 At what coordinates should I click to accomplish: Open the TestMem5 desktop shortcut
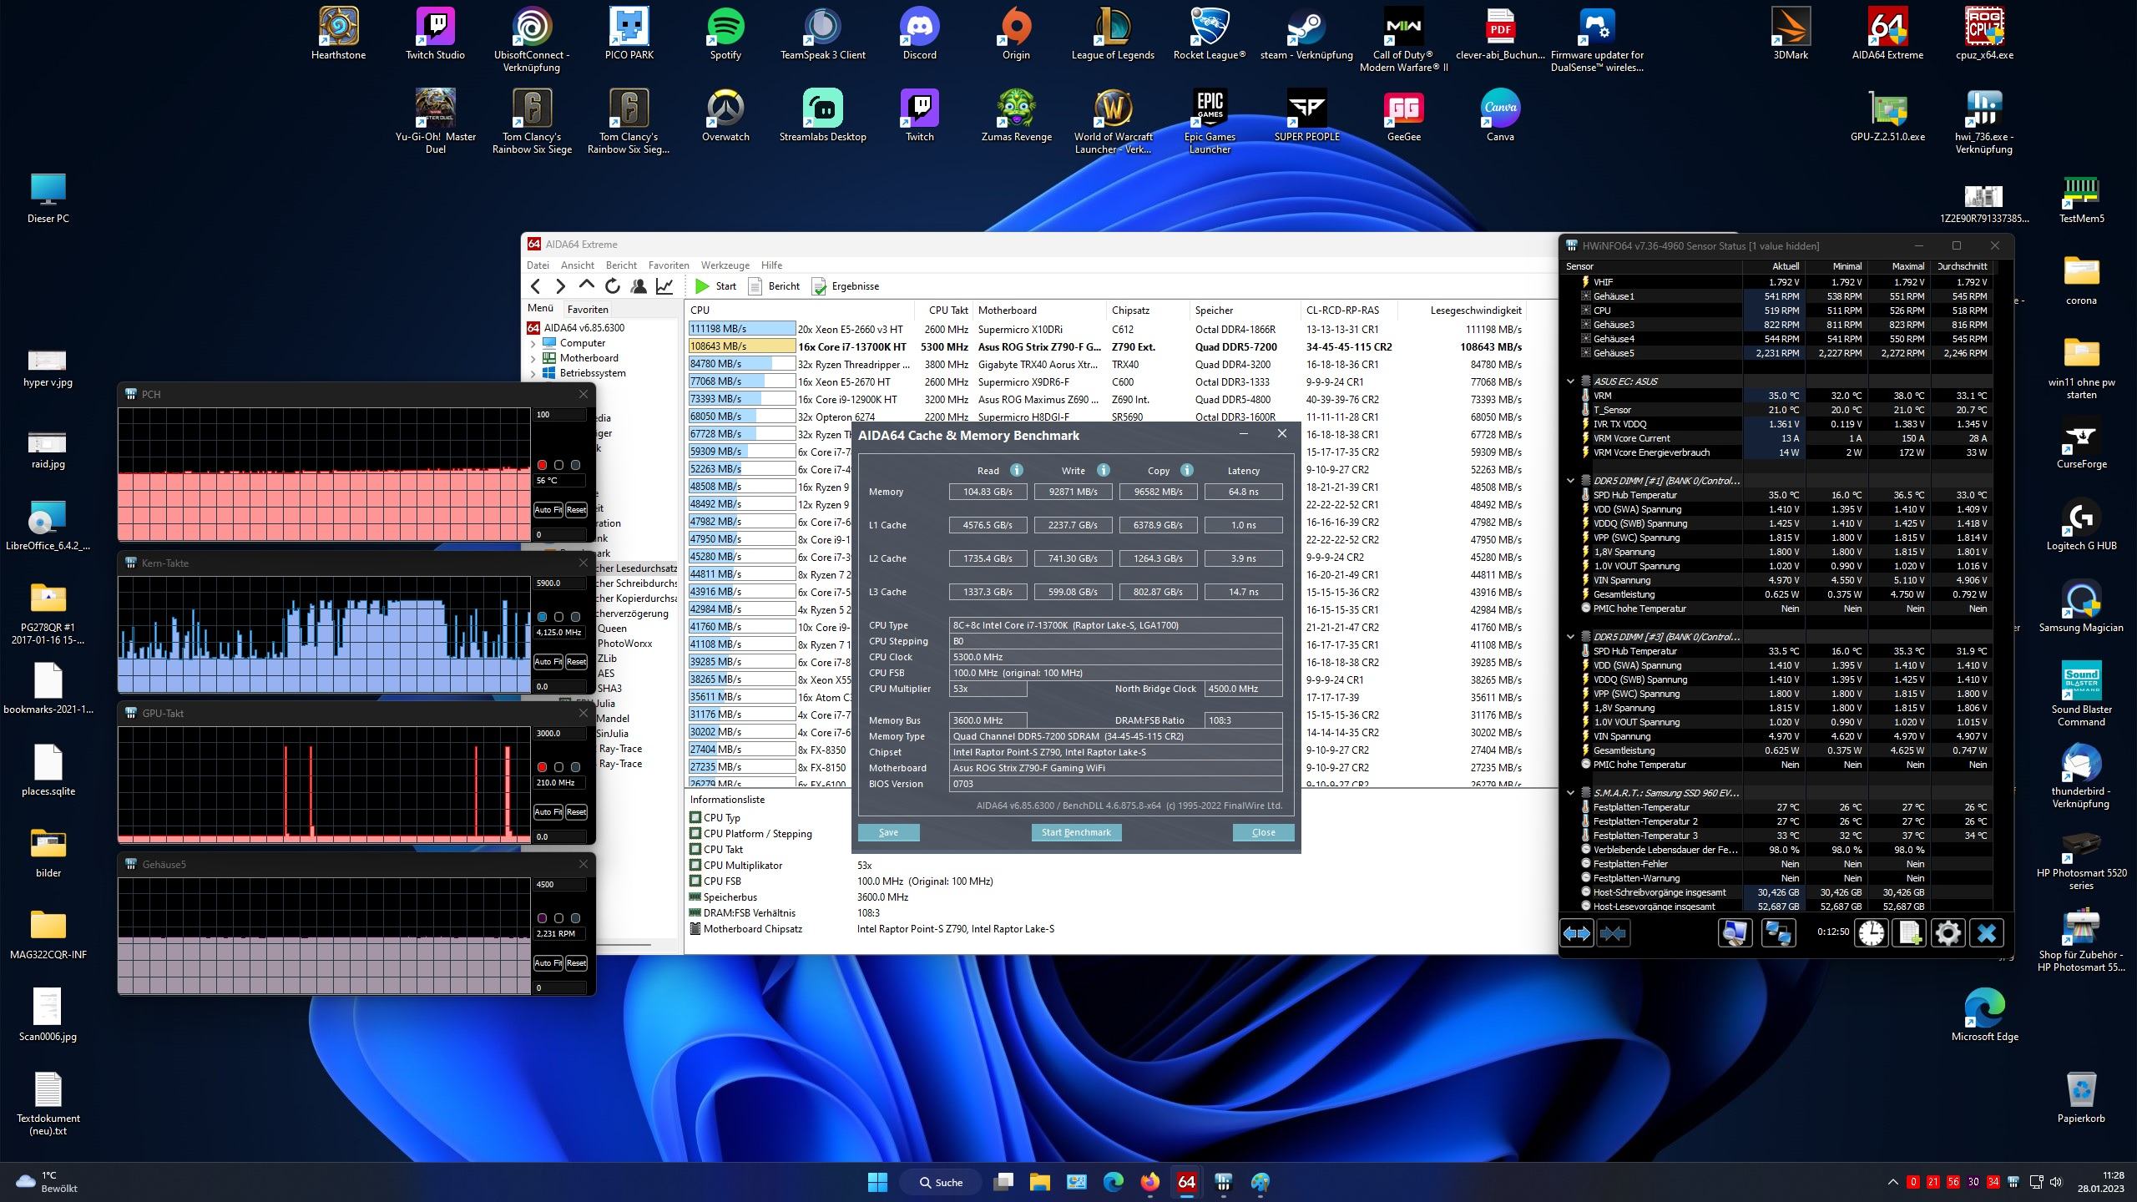point(2081,198)
